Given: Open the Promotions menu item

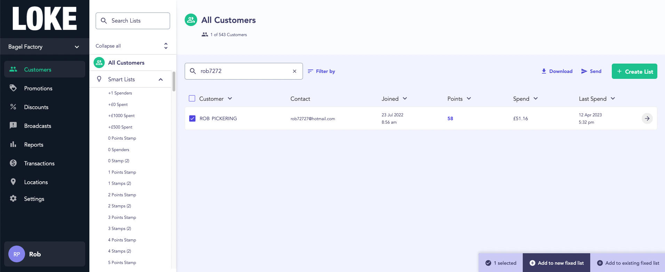Looking at the screenshot, I should click(x=45, y=88).
